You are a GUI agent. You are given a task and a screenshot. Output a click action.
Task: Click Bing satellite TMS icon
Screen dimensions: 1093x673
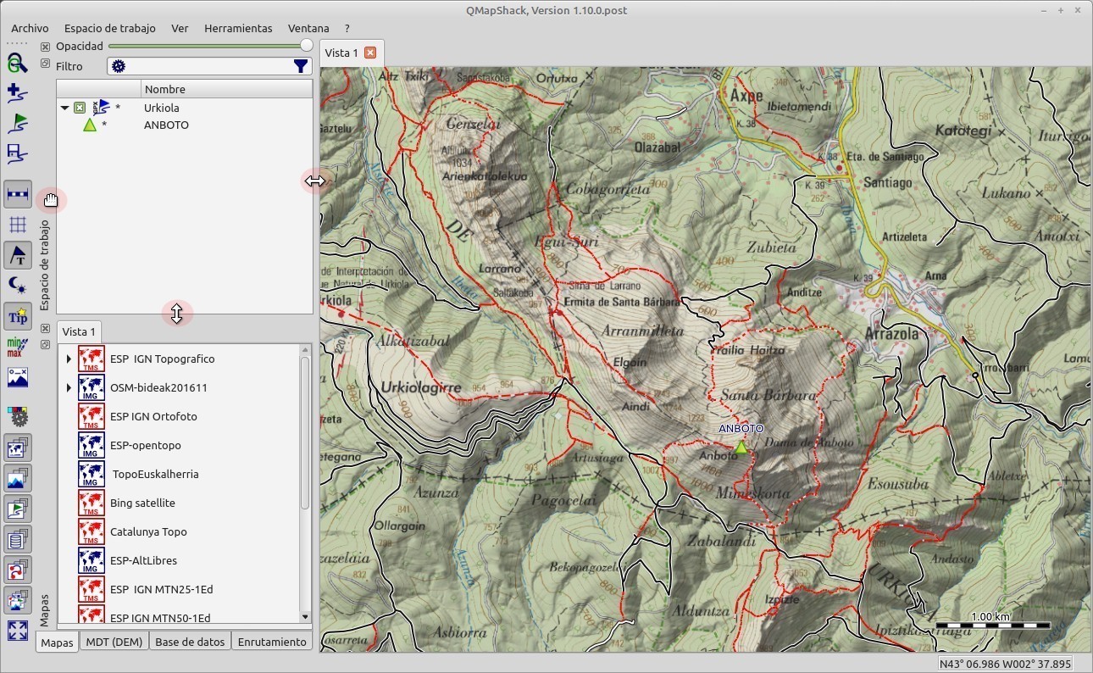(x=91, y=503)
